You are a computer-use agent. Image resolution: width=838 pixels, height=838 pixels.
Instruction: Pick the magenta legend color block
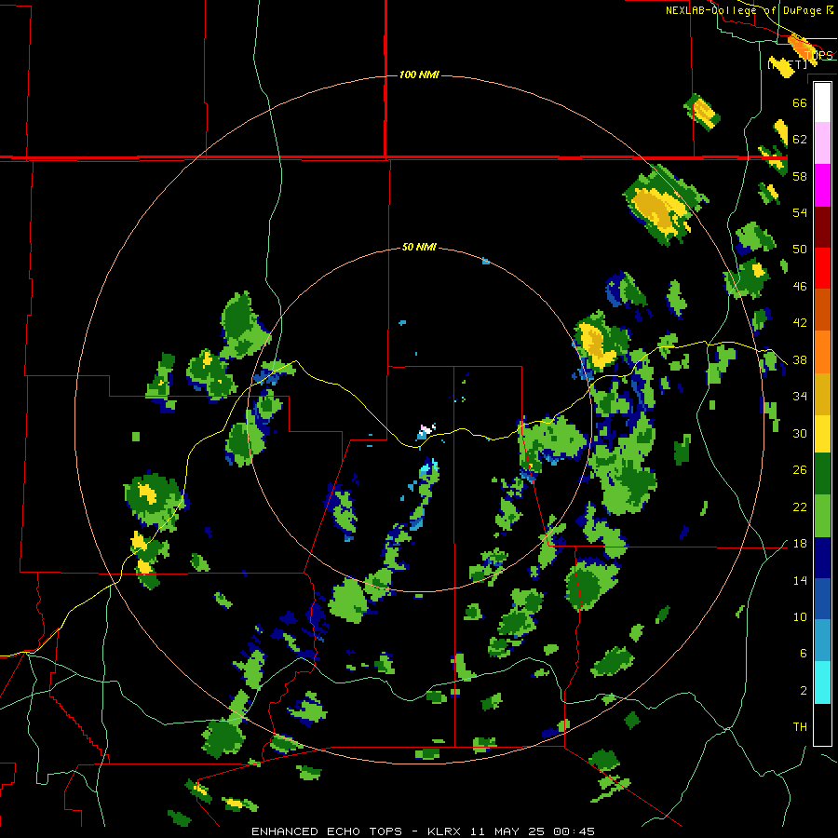pyautogui.click(x=822, y=185)
